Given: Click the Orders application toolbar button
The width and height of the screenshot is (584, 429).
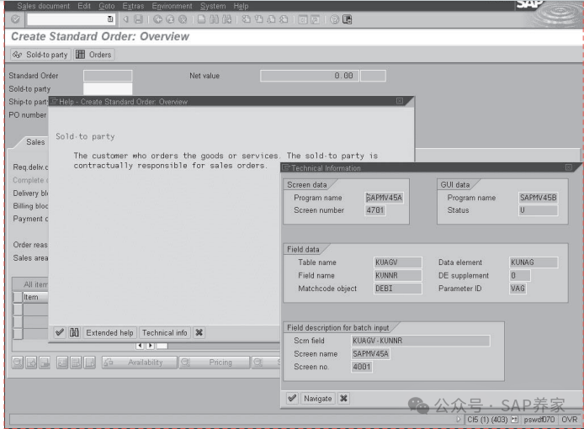Looking at the screenshot, I should (x=94, y=55).
